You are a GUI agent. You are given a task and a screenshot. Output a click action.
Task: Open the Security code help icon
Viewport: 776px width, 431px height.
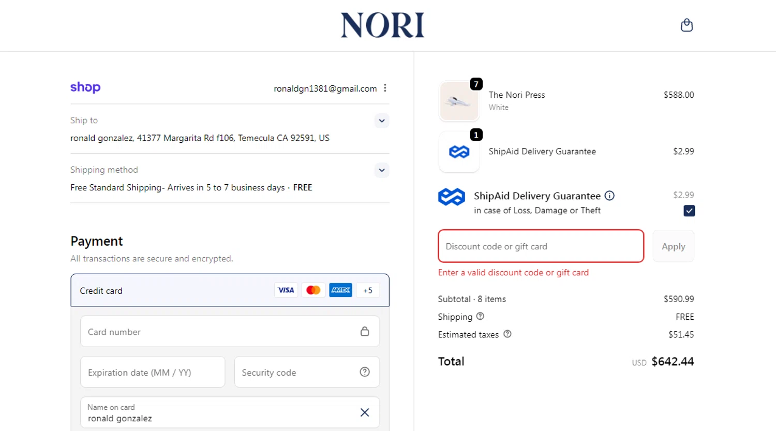click(x=365, y=372)
